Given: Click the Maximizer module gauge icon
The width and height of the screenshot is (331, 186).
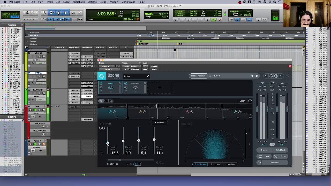Looking at the screenshot, I should pos(135,88).
